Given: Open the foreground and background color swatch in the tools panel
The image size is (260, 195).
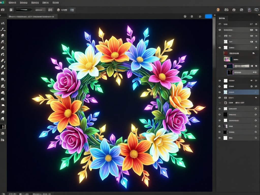Looking at the screenshot, I should [x=3, y=127].
